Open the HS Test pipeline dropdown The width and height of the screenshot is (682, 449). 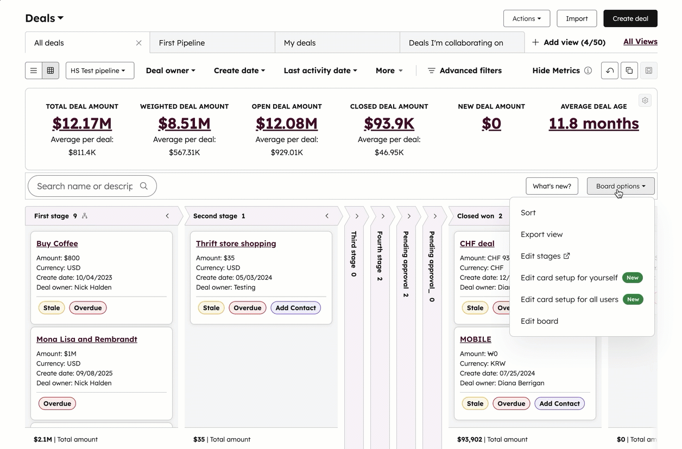(x=99, y=70)
